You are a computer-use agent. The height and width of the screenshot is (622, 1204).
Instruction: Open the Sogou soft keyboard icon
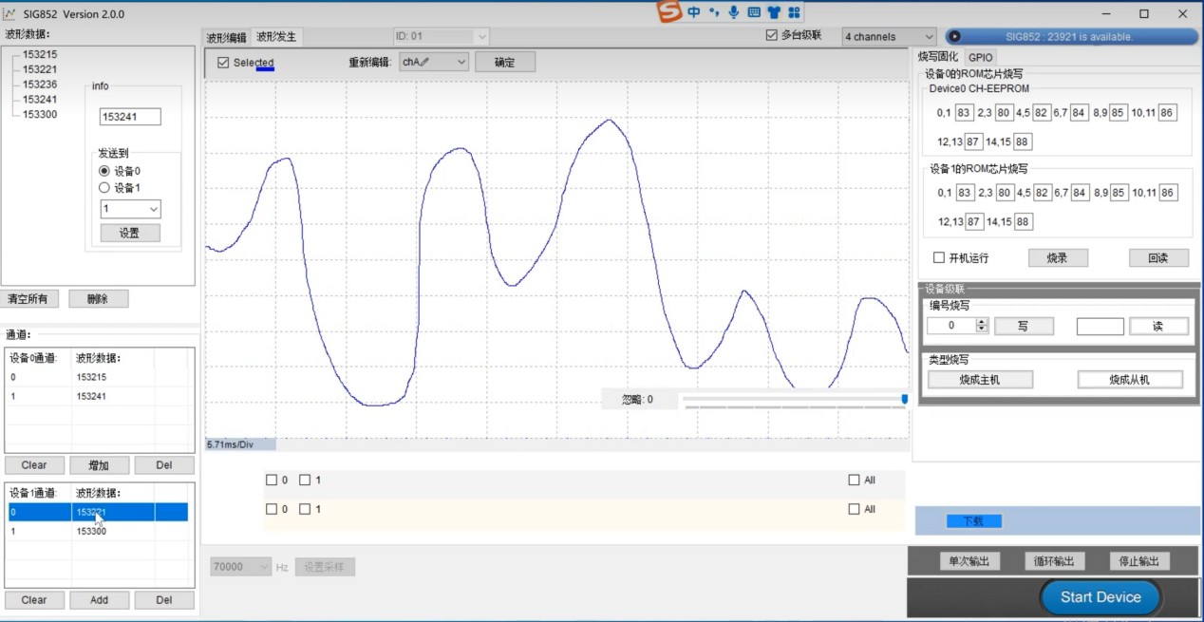[x=754, y=12]
